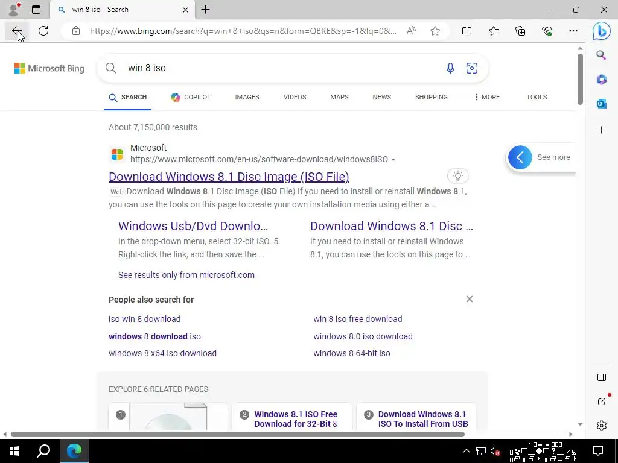The image size is (618, 463).
Task: Open Browser essentials heart icon
Action: pos(547,31)
